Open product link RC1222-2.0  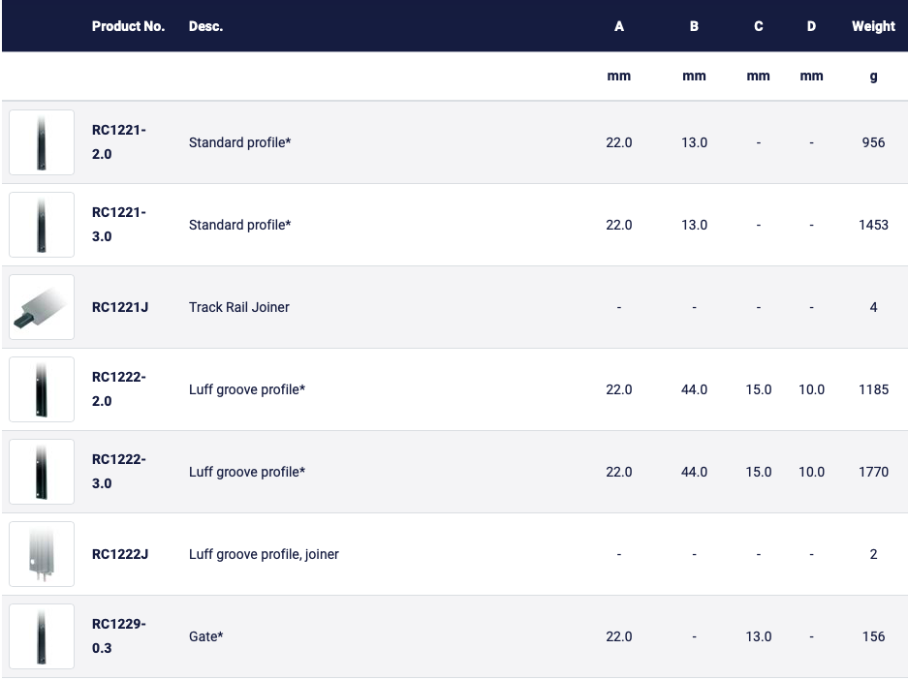tap(119, 389)
